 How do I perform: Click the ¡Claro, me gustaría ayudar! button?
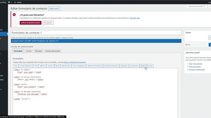pos(30,23)
